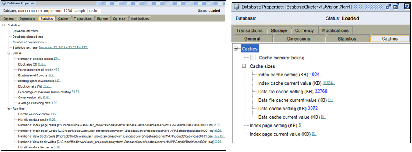412x152 pixels.
Task: Click the Hit ratio on data file cache value
Action: [x=57, y=147]
